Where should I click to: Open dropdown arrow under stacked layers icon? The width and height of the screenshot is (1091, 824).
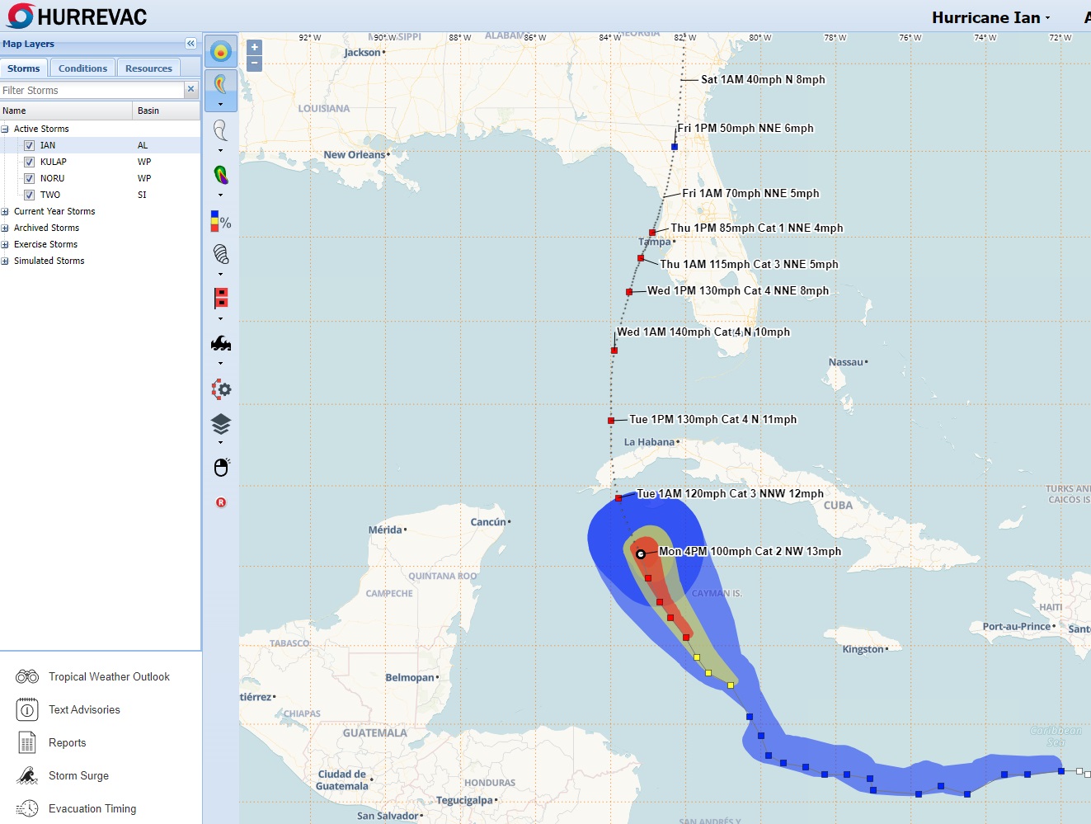point(220,443)
